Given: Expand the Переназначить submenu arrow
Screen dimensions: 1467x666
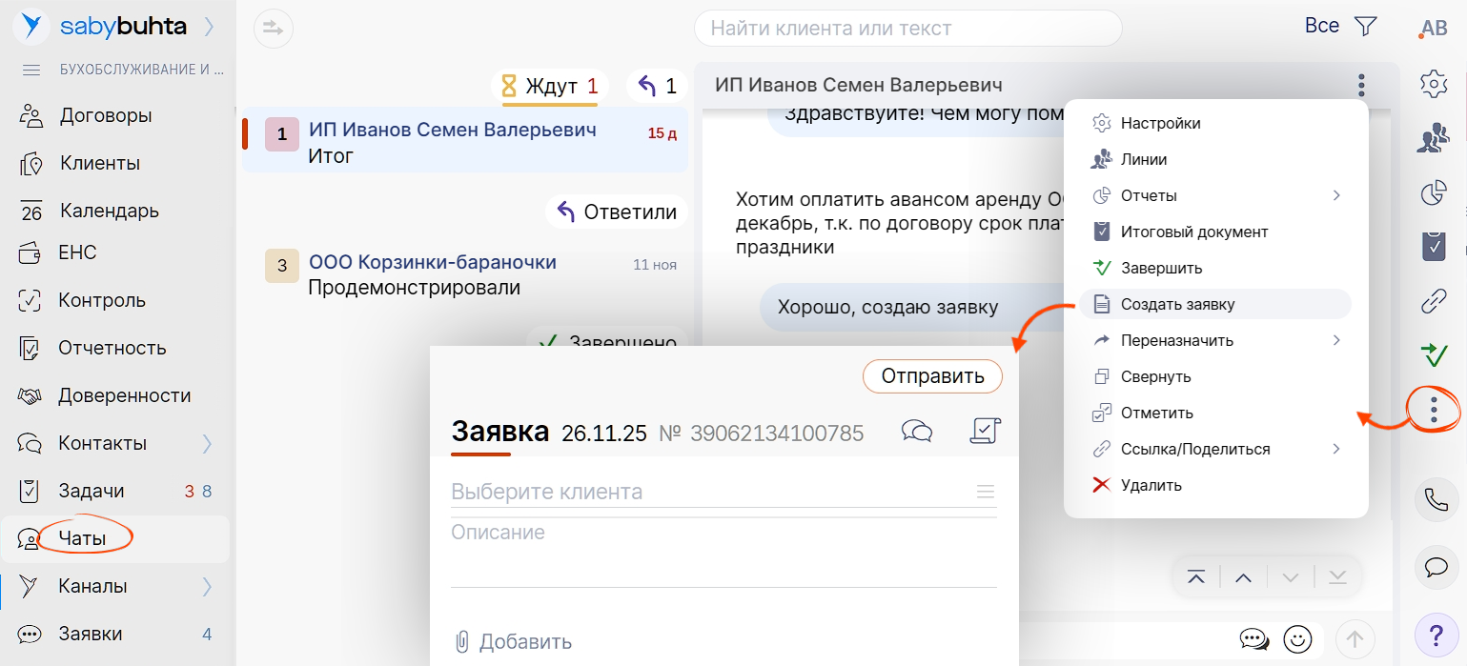Looking at the screenshot, I should 1335,340.
